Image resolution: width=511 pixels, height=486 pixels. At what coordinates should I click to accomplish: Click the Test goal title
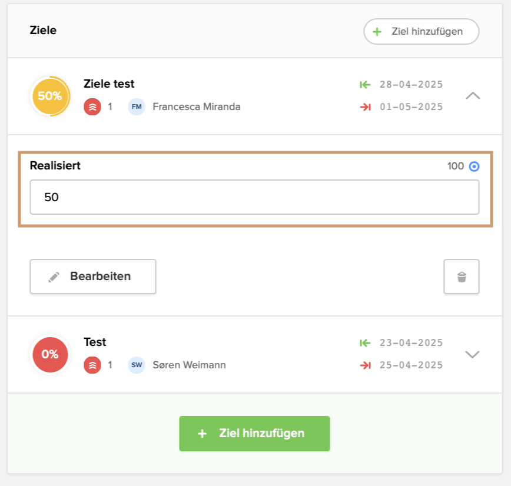(95, 342)
